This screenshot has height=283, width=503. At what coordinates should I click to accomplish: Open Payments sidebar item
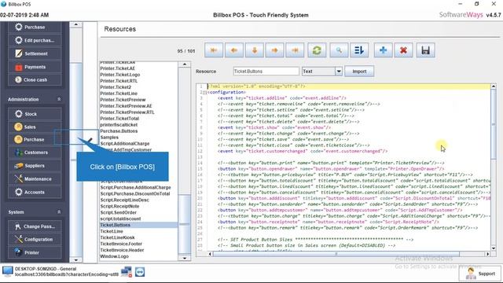click(35, 67)
